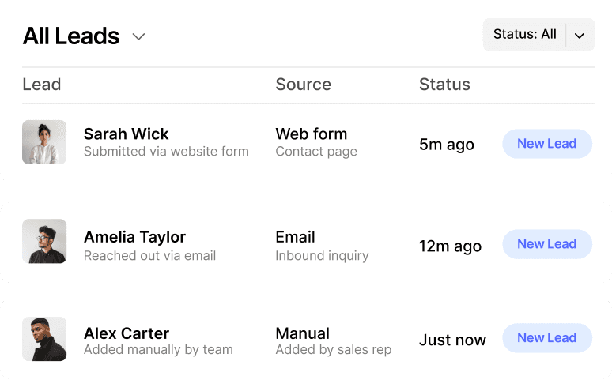Click the Status filter dropdown arrow
612x380 pixels.
[x=580, y=36]
